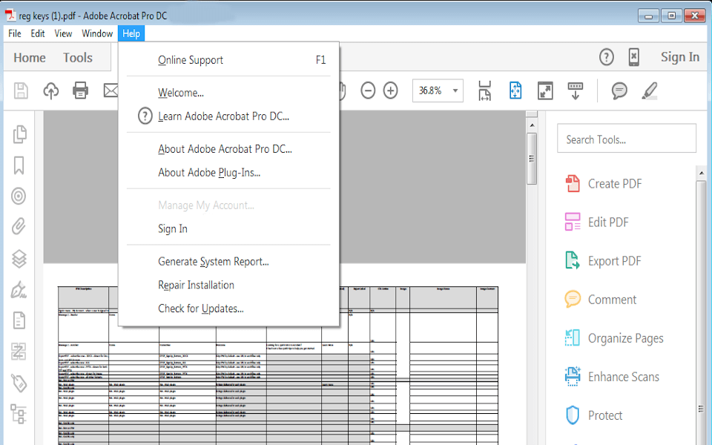
Task: Open the Tags panel icon
Action: pyautogui.click(x=19, y=383)
